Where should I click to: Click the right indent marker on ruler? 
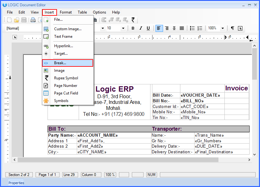coord(247,37)
